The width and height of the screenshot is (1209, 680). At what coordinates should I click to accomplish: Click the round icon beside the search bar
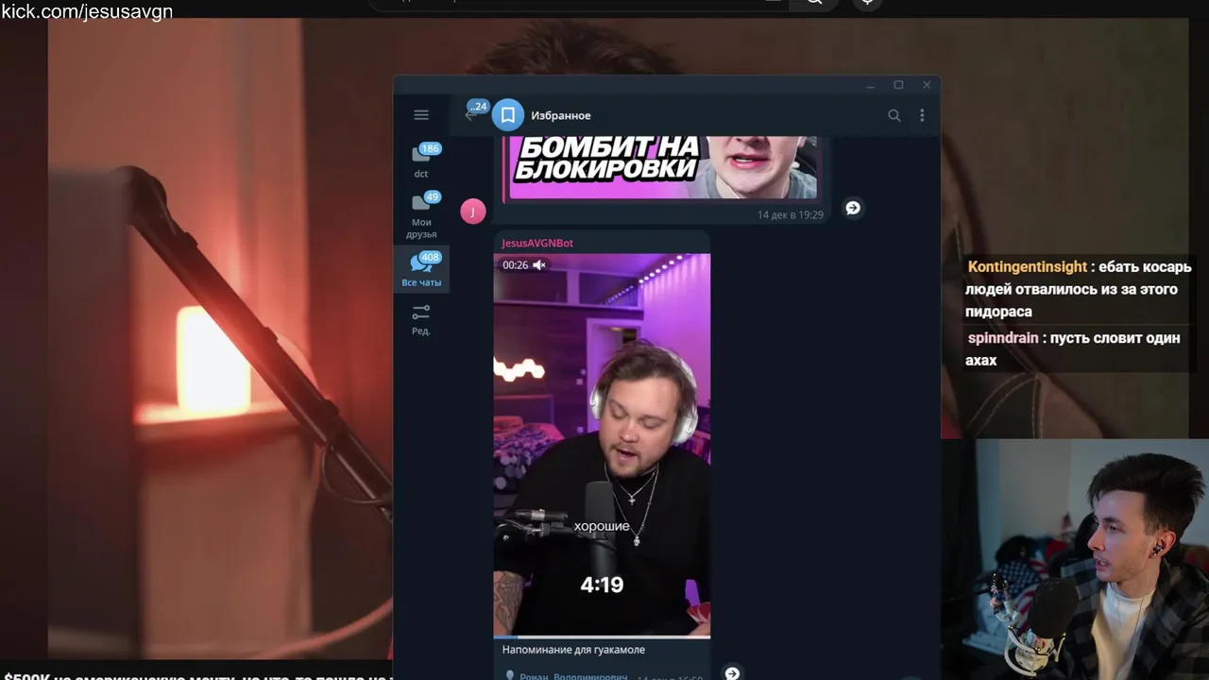click(867, 3)
